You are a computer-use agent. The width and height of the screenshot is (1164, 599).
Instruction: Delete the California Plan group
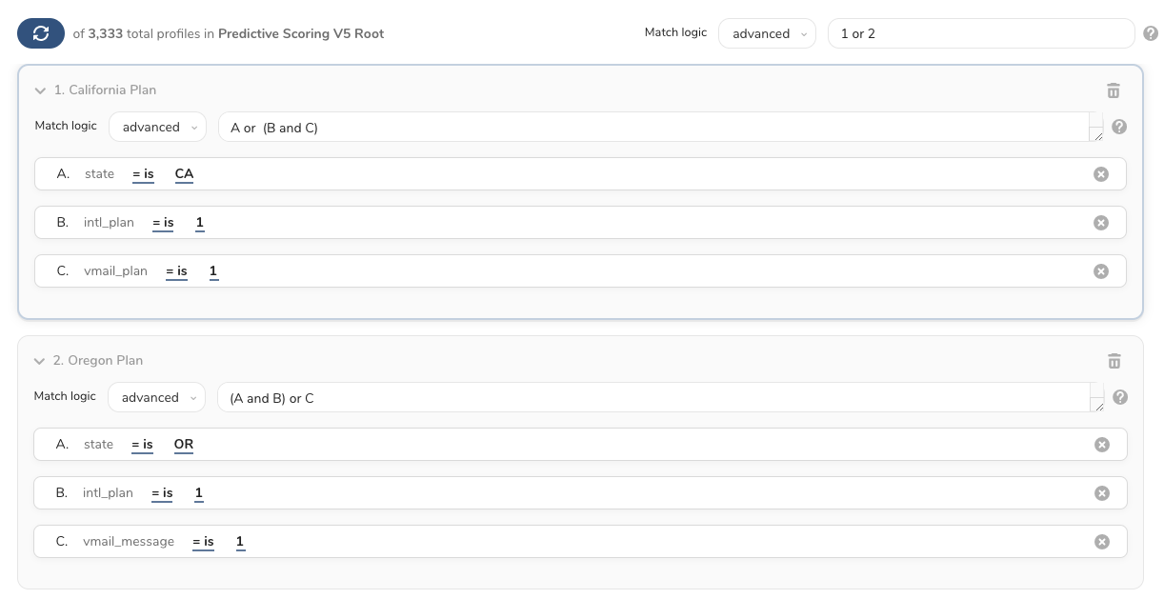click(x=1114, y=90)
